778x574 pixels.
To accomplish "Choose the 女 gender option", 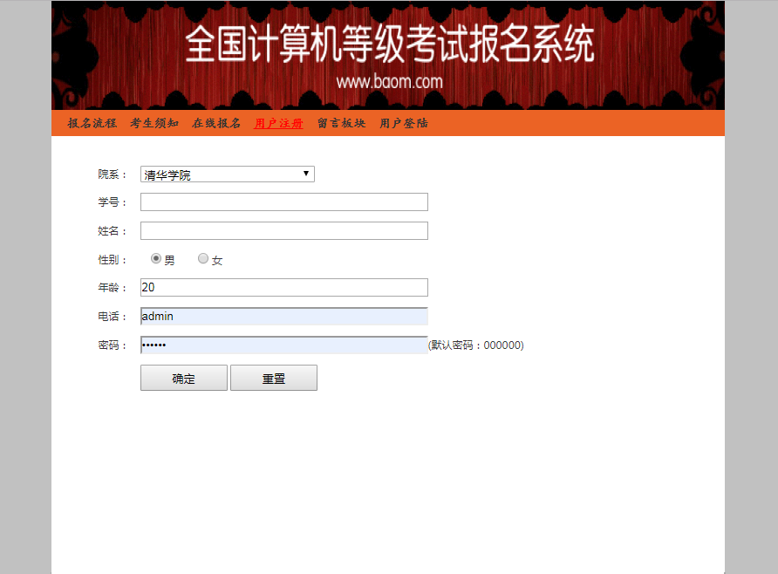I will [x=203, y=258].
